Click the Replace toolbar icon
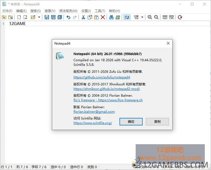This screenshot has height=170, width=211. [118, 17]
